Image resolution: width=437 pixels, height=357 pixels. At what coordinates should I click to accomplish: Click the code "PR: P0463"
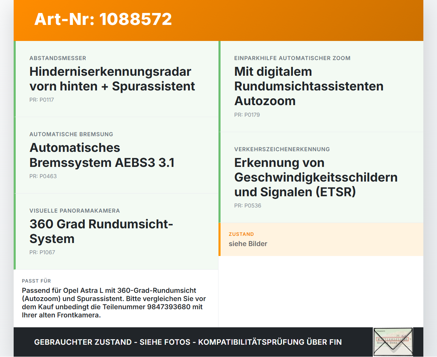point(43,176)
